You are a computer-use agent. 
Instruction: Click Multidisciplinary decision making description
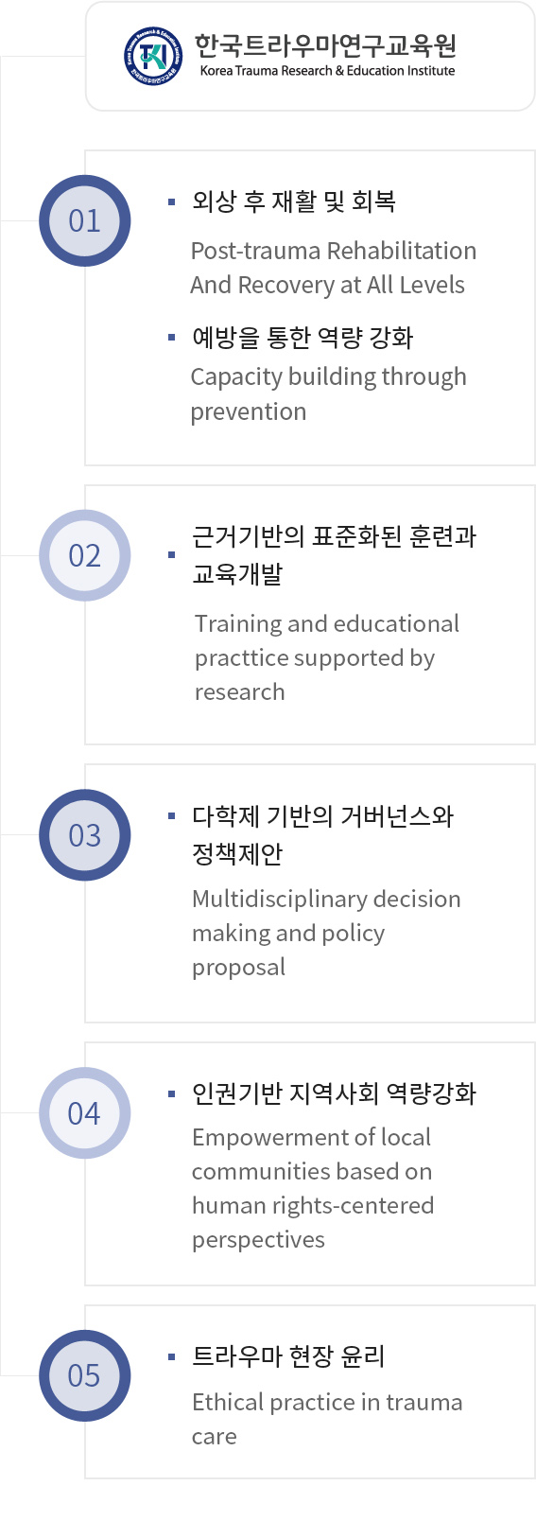point(326,933)
